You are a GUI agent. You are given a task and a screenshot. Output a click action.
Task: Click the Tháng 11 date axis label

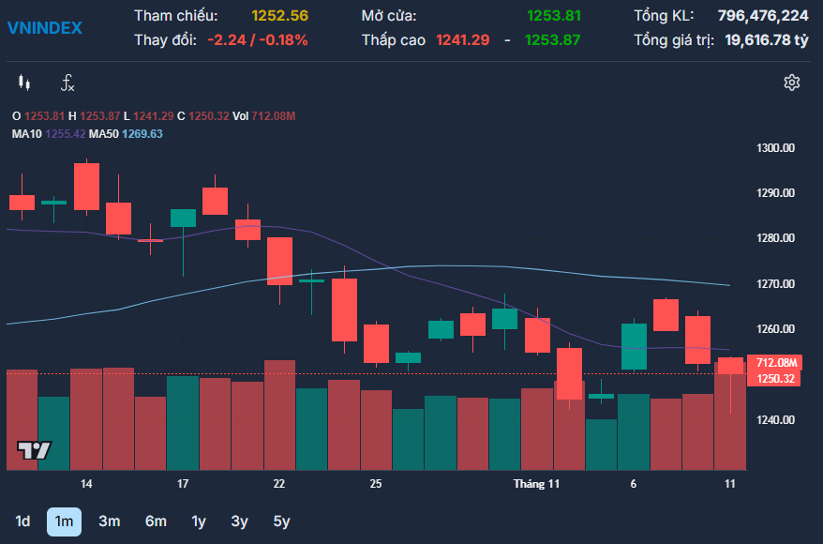coord(536,484)
